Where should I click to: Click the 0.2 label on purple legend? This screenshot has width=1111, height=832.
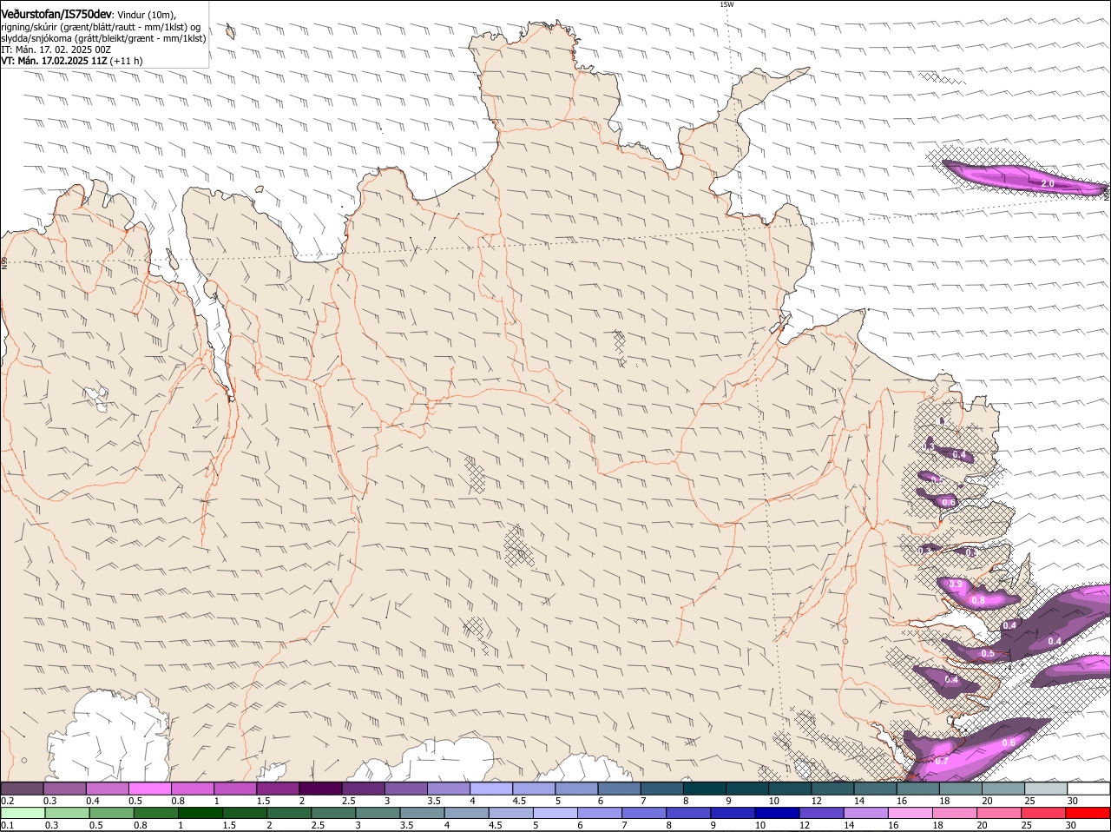click(7, 800)
